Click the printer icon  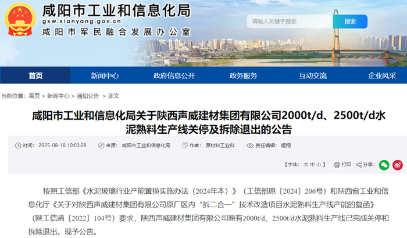coord(337,165)
